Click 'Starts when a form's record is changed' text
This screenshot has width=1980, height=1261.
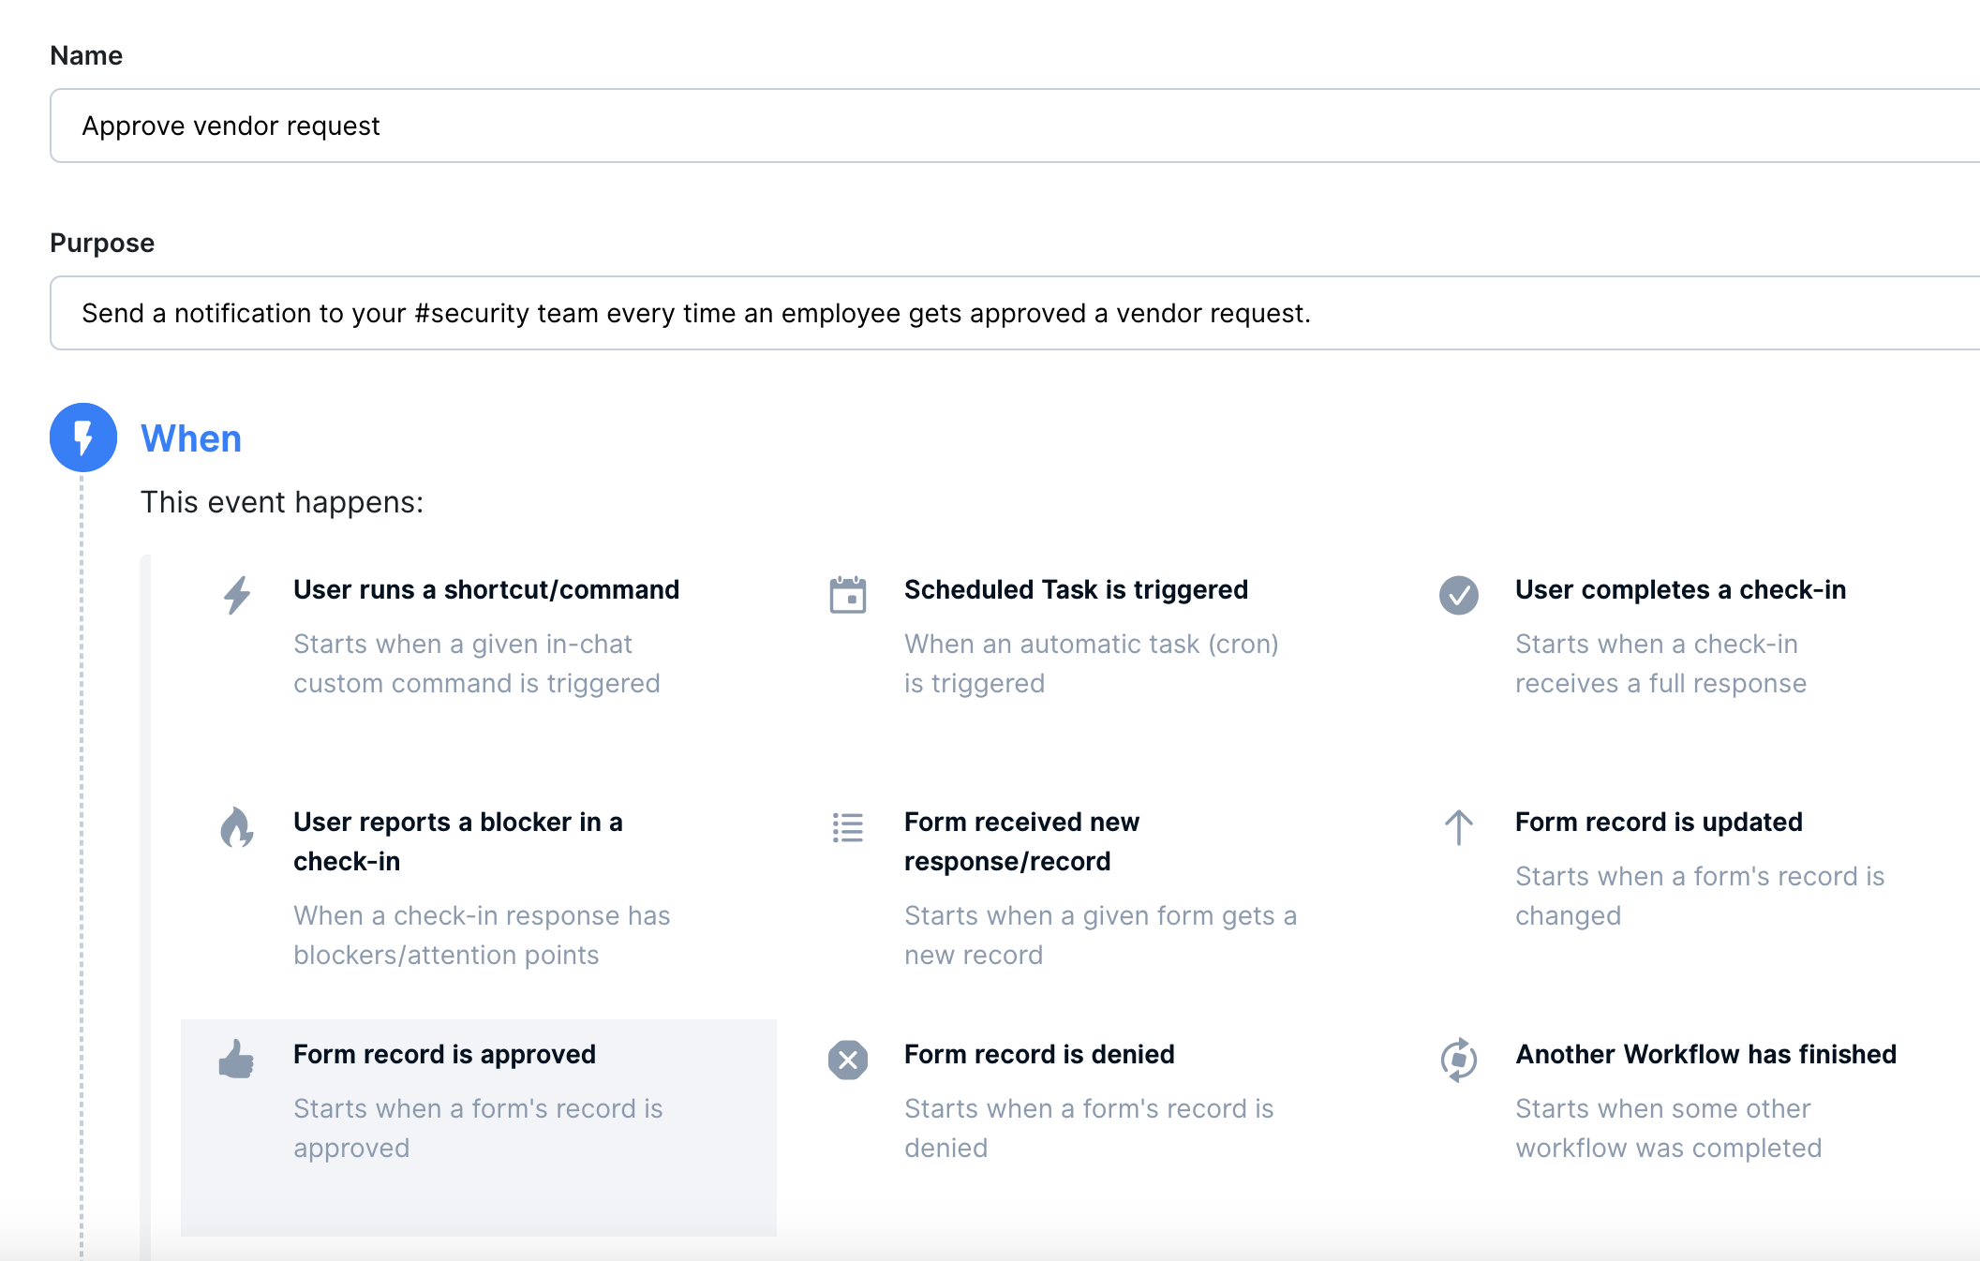click(1700, 896)
